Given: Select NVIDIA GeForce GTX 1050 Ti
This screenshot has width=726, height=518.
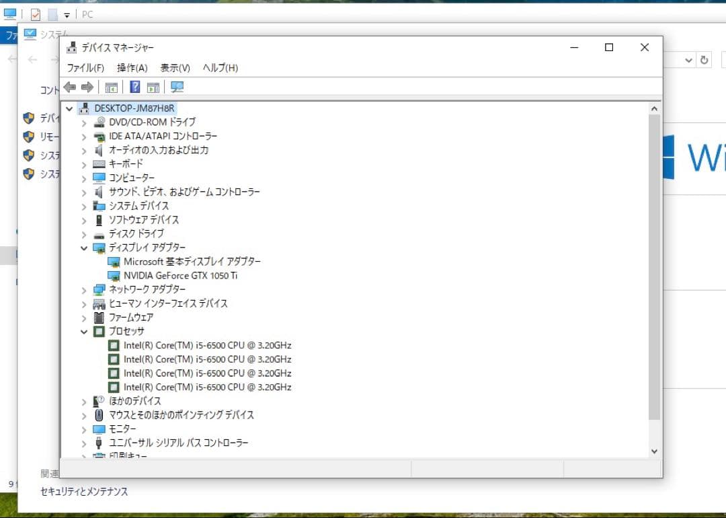Looking at the screenshot, I should [181, 276].
